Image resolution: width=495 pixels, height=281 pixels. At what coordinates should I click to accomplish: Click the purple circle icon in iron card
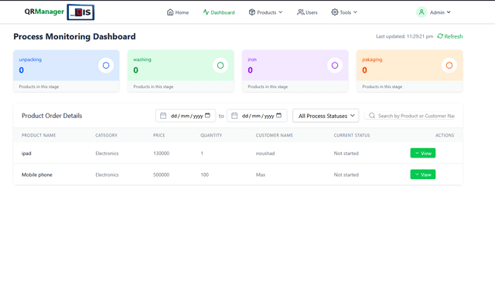coord(335,65)
